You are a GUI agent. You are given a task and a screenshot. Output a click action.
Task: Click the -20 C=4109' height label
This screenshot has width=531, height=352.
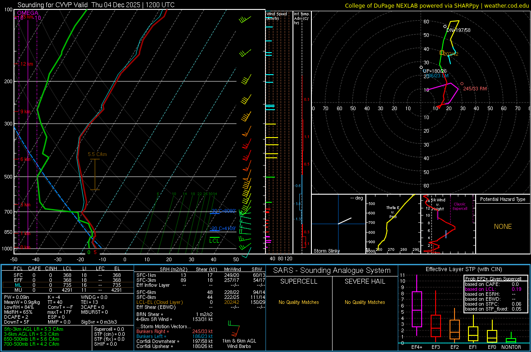click(x=222, y=228)
